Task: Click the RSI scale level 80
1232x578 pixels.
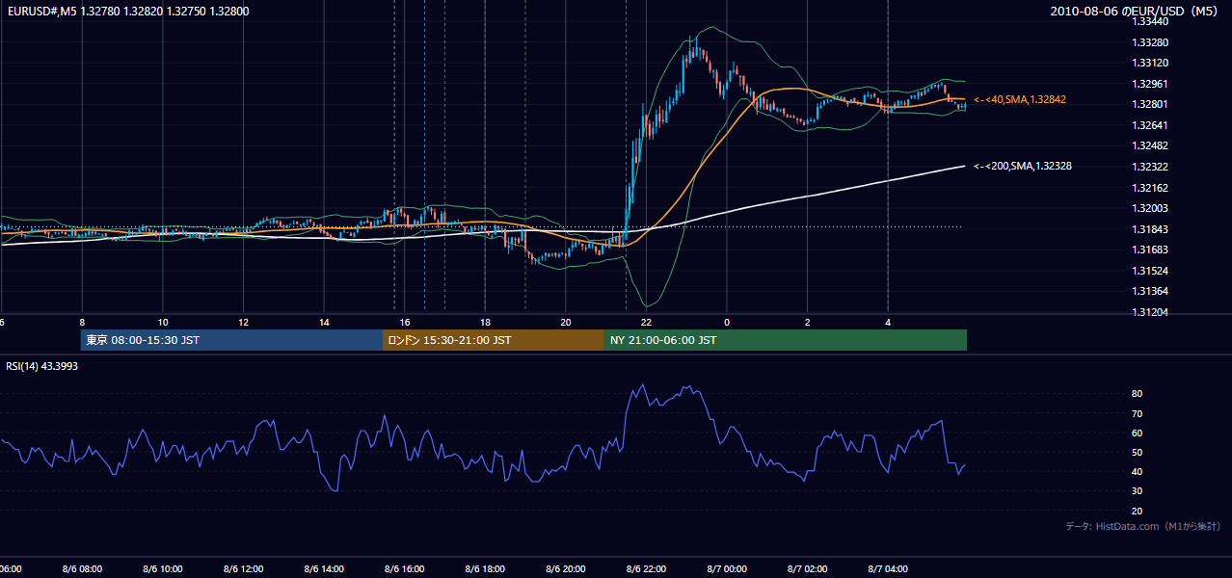Action: 1138,394
